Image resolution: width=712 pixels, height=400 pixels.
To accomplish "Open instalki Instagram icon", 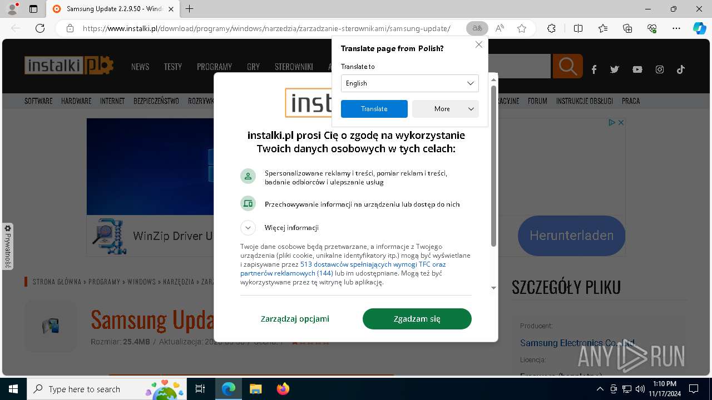I will pyautogui.click(x=660, y=69).
